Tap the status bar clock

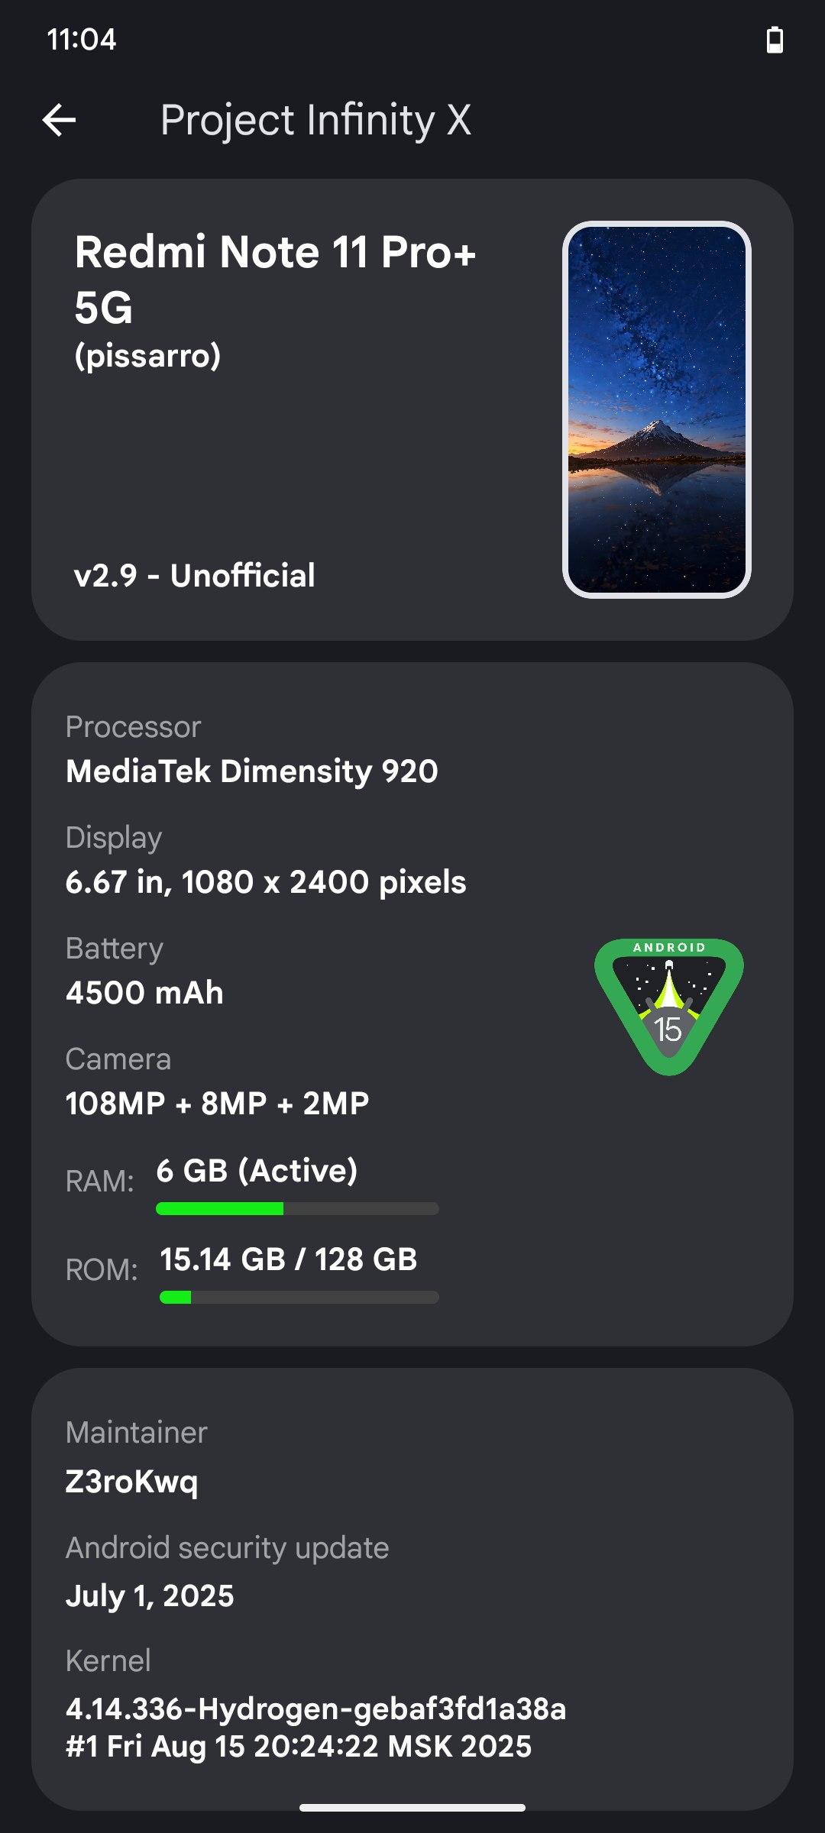click(81, 40)
